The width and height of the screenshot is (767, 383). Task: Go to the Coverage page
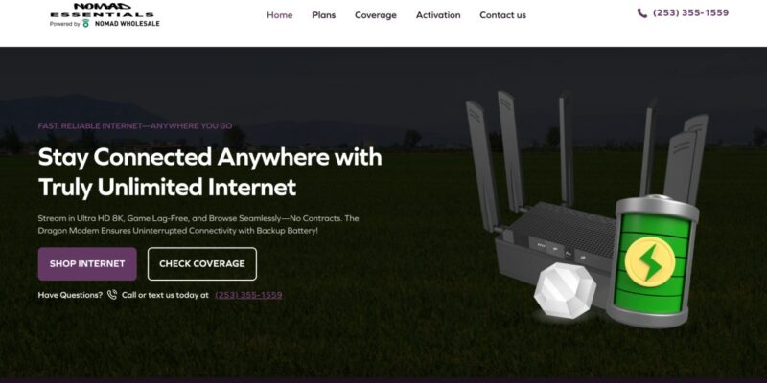pyautogui.click(x=376, y=15)
